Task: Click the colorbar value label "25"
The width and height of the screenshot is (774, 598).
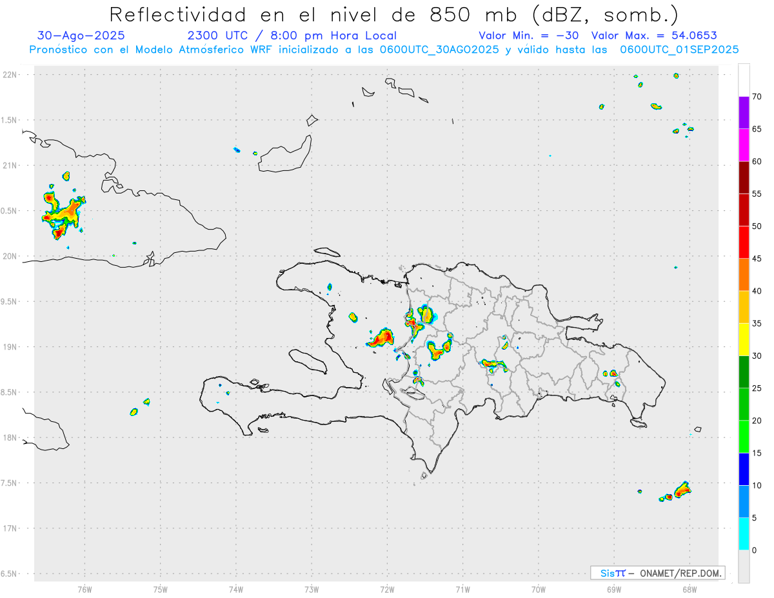Action: (757, 388)
